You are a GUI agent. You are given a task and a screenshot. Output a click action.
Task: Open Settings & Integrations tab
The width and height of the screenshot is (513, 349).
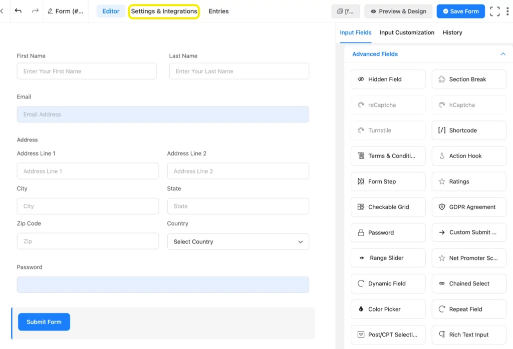point(164,11)
